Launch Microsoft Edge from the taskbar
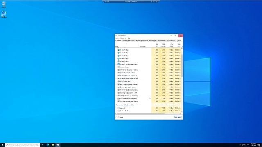 click(48, 145)
